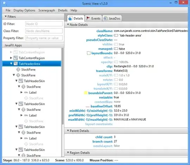This screenshot has height=165, width=190.
Task: Click the layoutBounds dashed rectangle icon
Action: 89,53
